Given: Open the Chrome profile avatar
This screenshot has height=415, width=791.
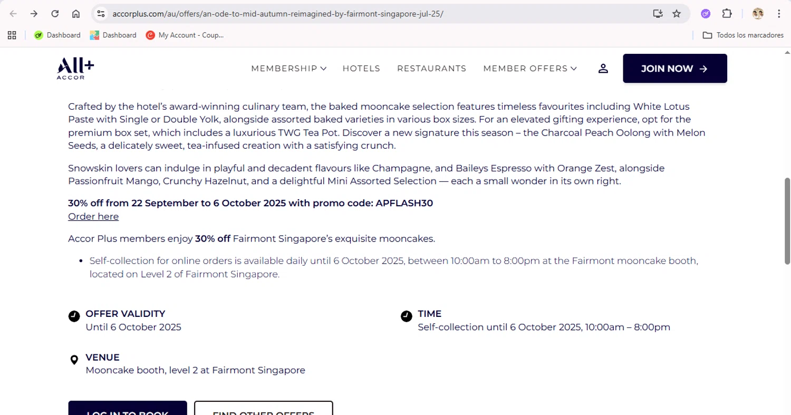Looking at the screenshot, I should tap(758, 14).
